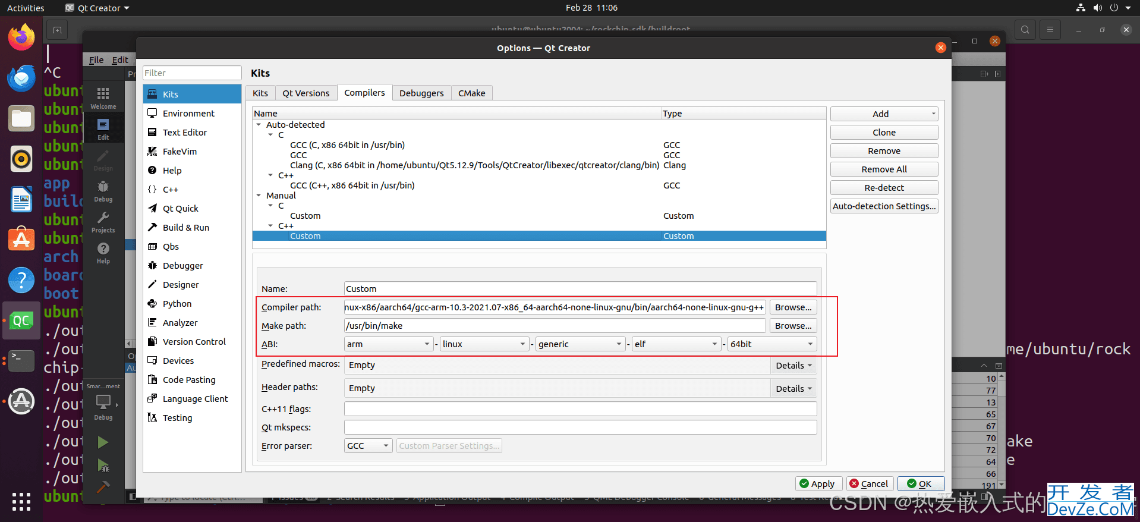Switch to the Debuggers tab

421,93
